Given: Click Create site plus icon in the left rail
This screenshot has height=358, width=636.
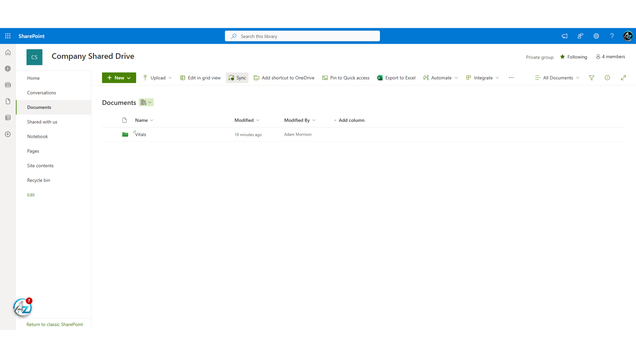Looking at the screenshot, I should [8, 134].
